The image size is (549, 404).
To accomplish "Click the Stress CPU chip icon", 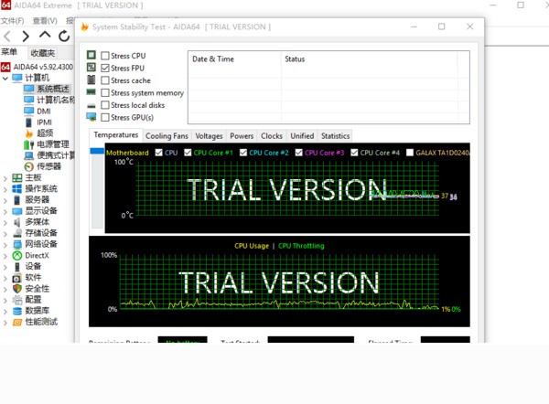I will pos(91,55).
